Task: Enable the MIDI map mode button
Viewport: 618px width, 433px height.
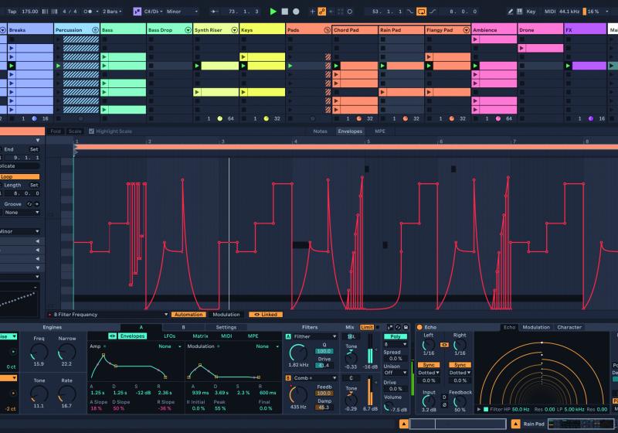Action: tap(549, 12)
